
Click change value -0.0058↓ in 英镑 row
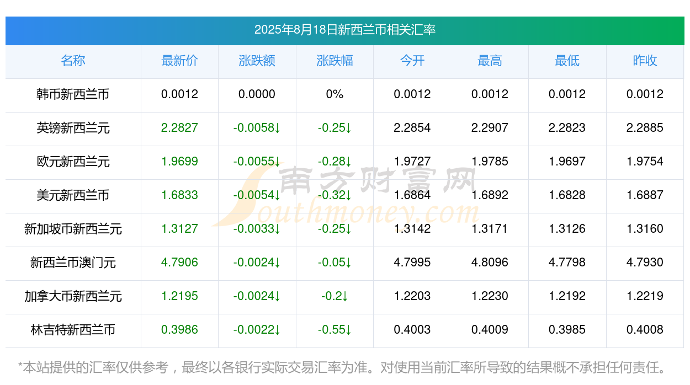[x=257, y=128]
